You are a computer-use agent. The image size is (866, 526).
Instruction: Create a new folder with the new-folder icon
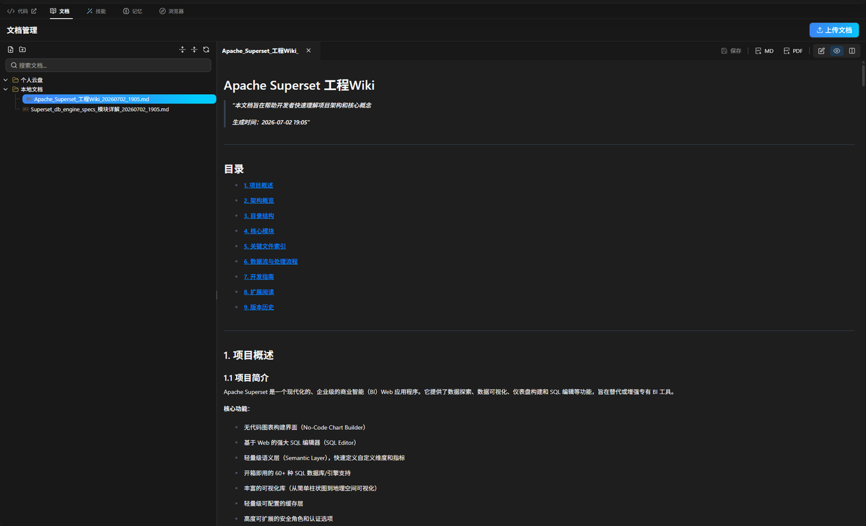tap(22, 49)
